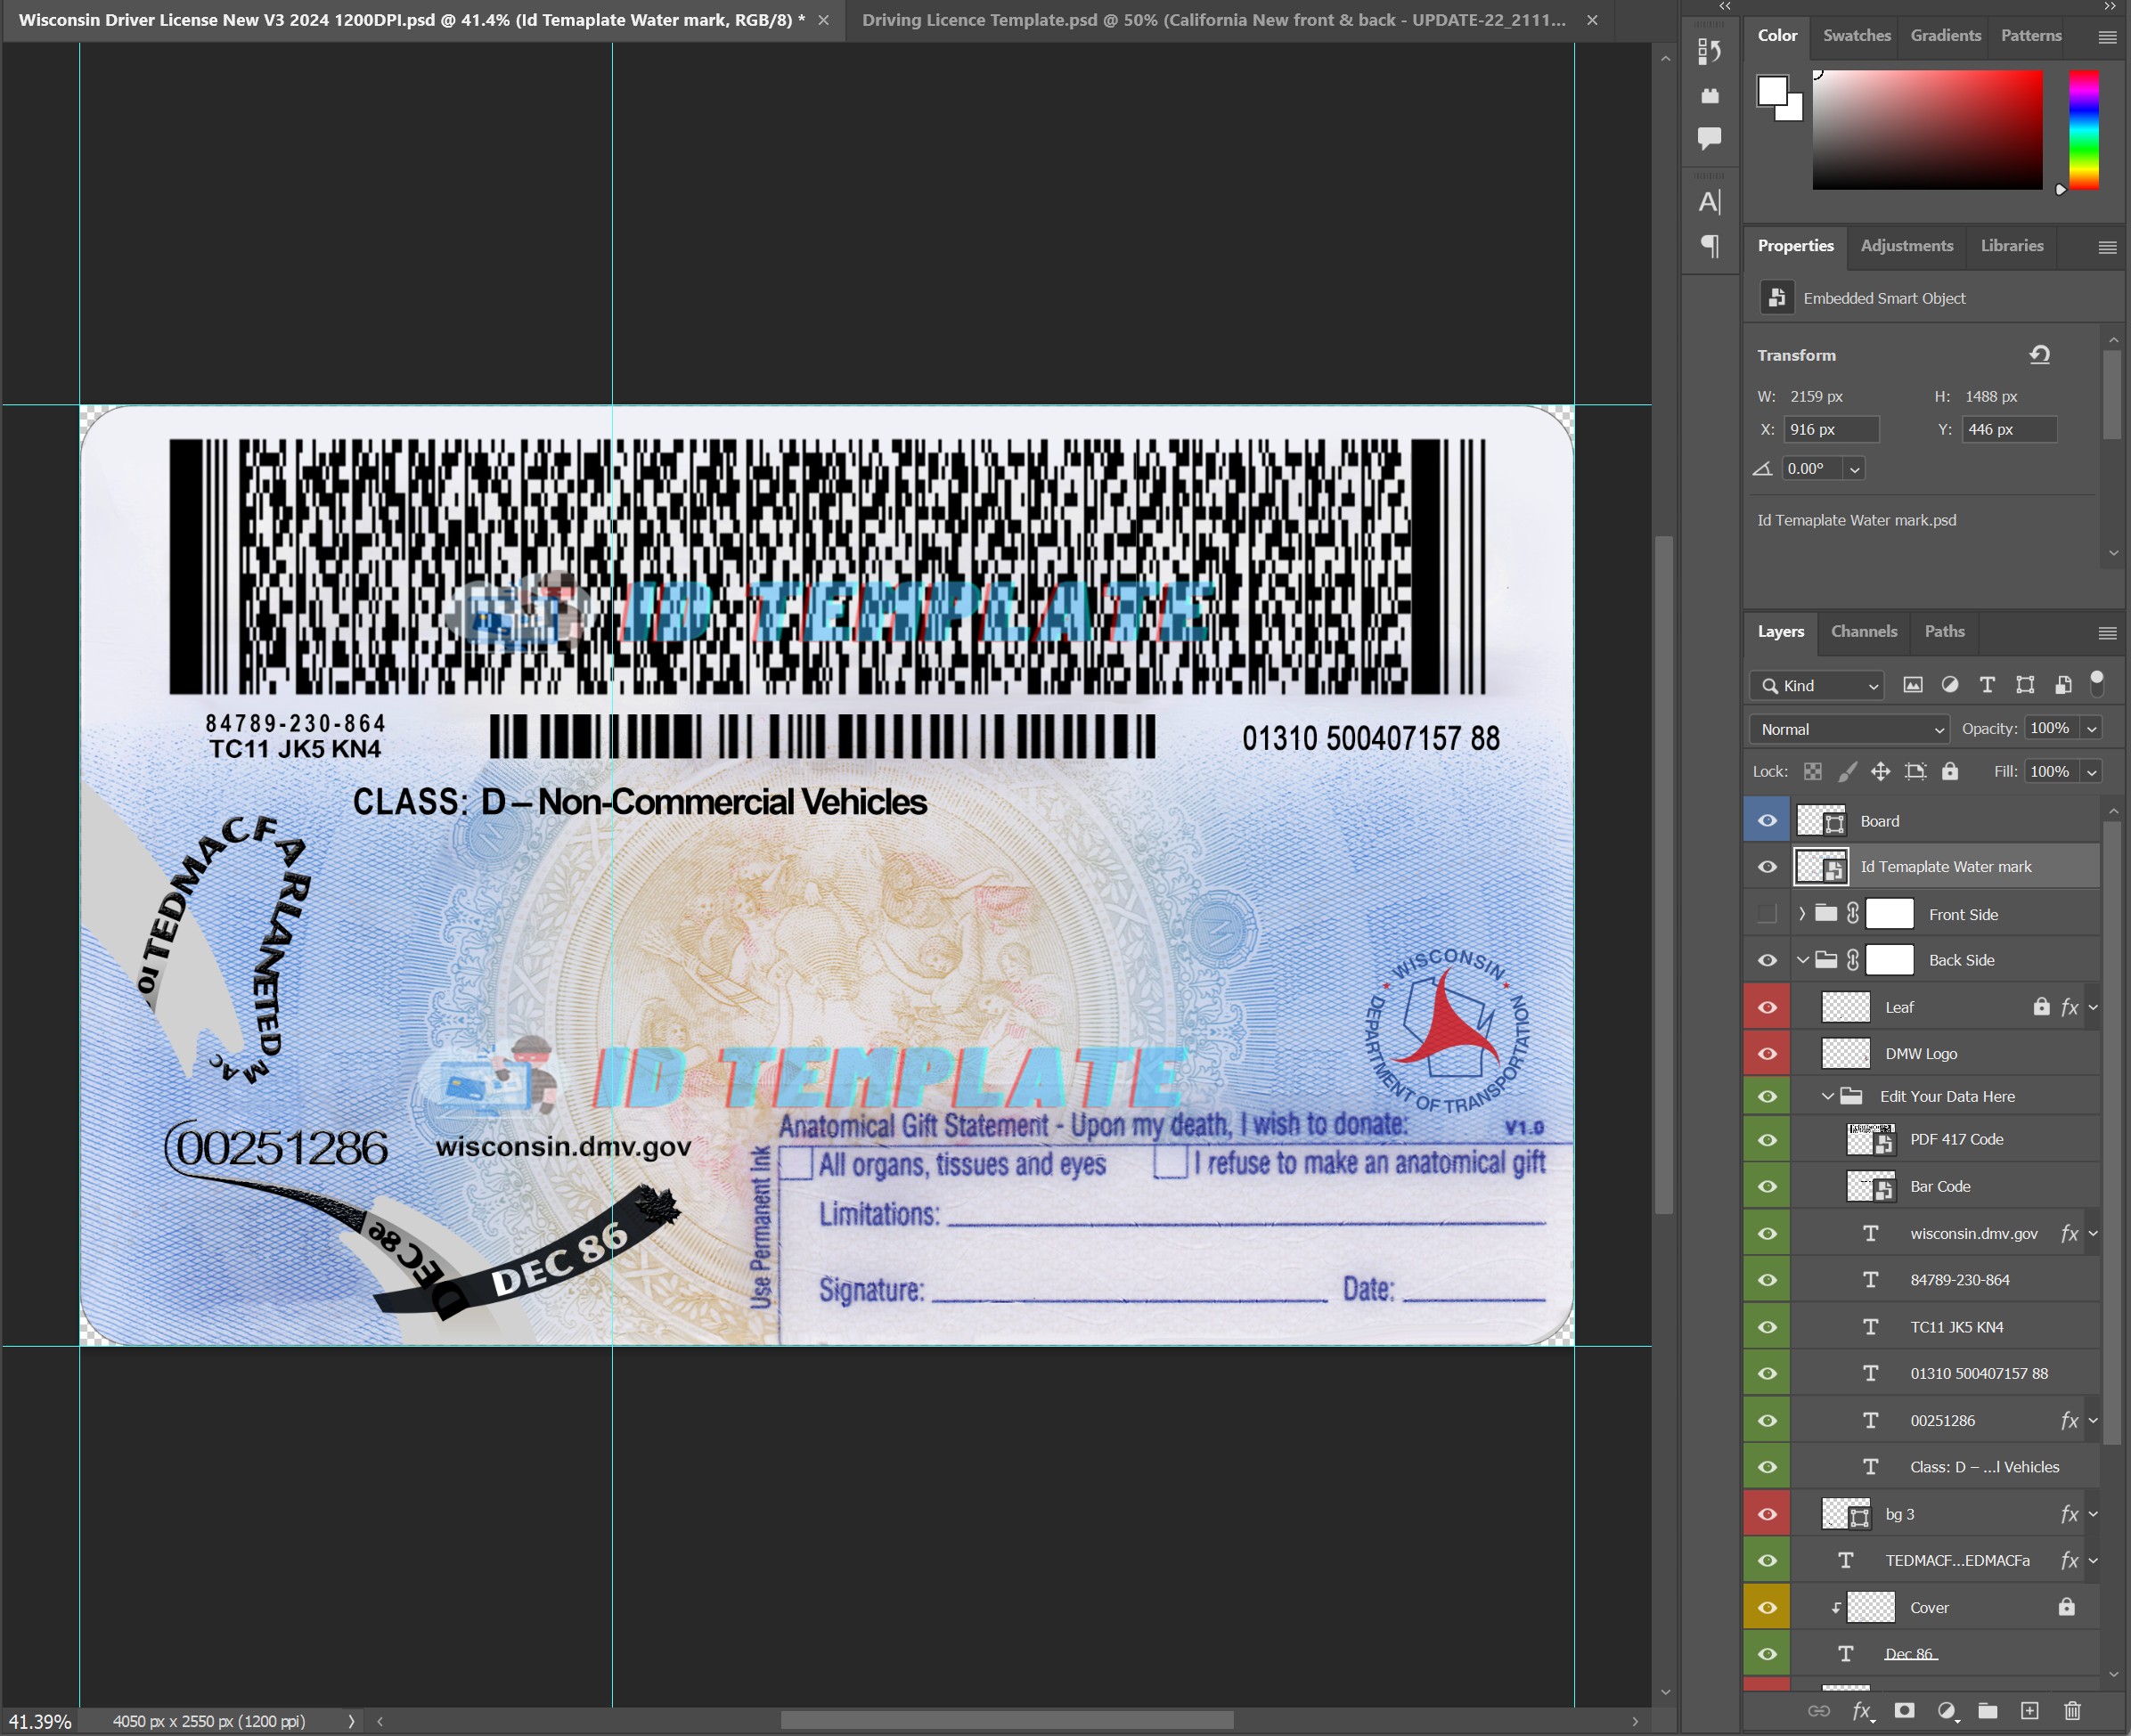Open the Normal blend mode dropdown
The image size is (2131, 1736).
tap(1849, 729)
